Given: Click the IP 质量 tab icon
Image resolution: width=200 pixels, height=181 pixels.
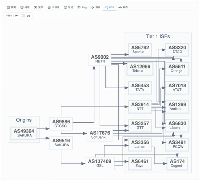Looking at the screenshot, I should 49,7.
